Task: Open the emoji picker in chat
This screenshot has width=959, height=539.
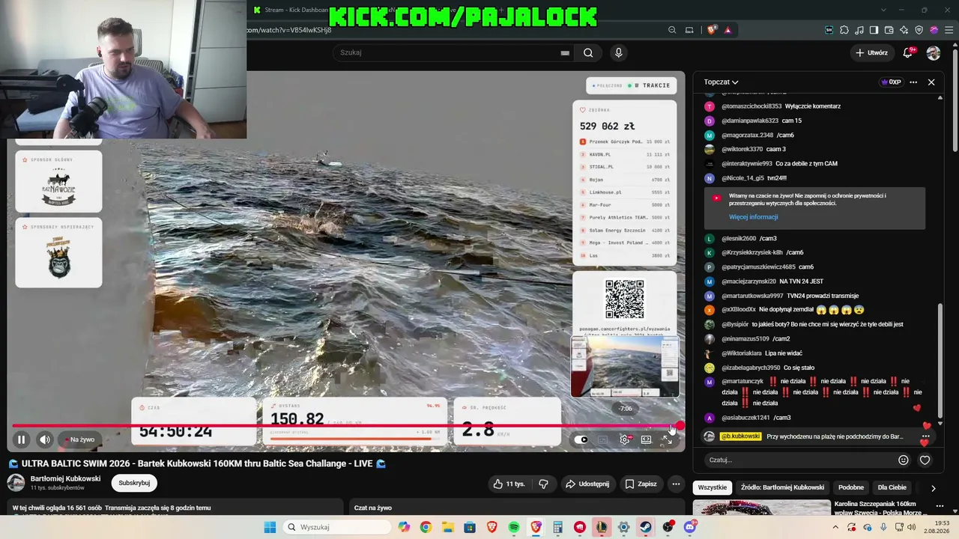Action: [904, 460]
